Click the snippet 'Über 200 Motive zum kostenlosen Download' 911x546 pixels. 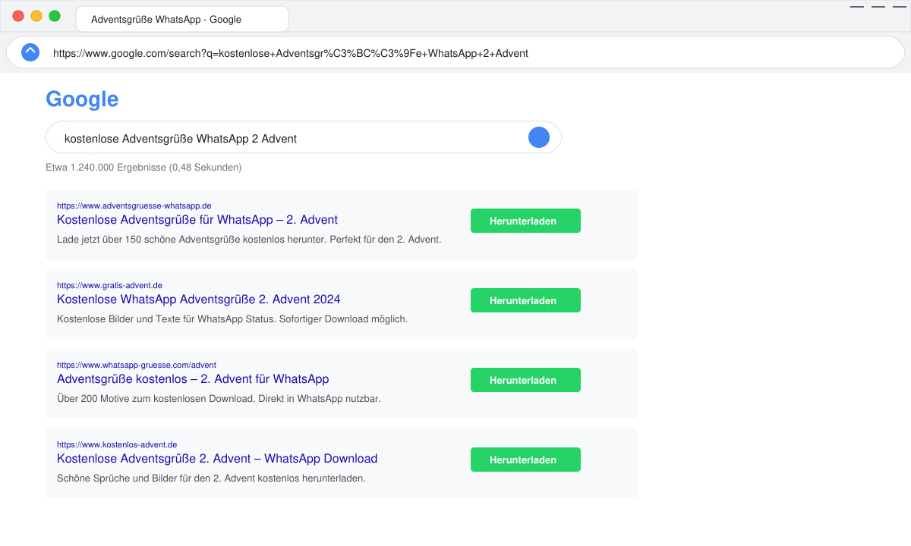click(x=219, y=398)
